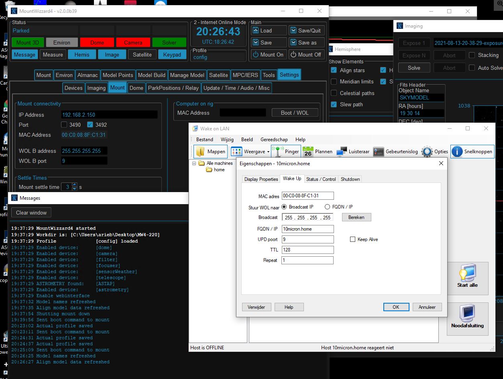Uncheck the Slew path element
The height and width of the screenshot is (379, 503).
click(334, 104)
